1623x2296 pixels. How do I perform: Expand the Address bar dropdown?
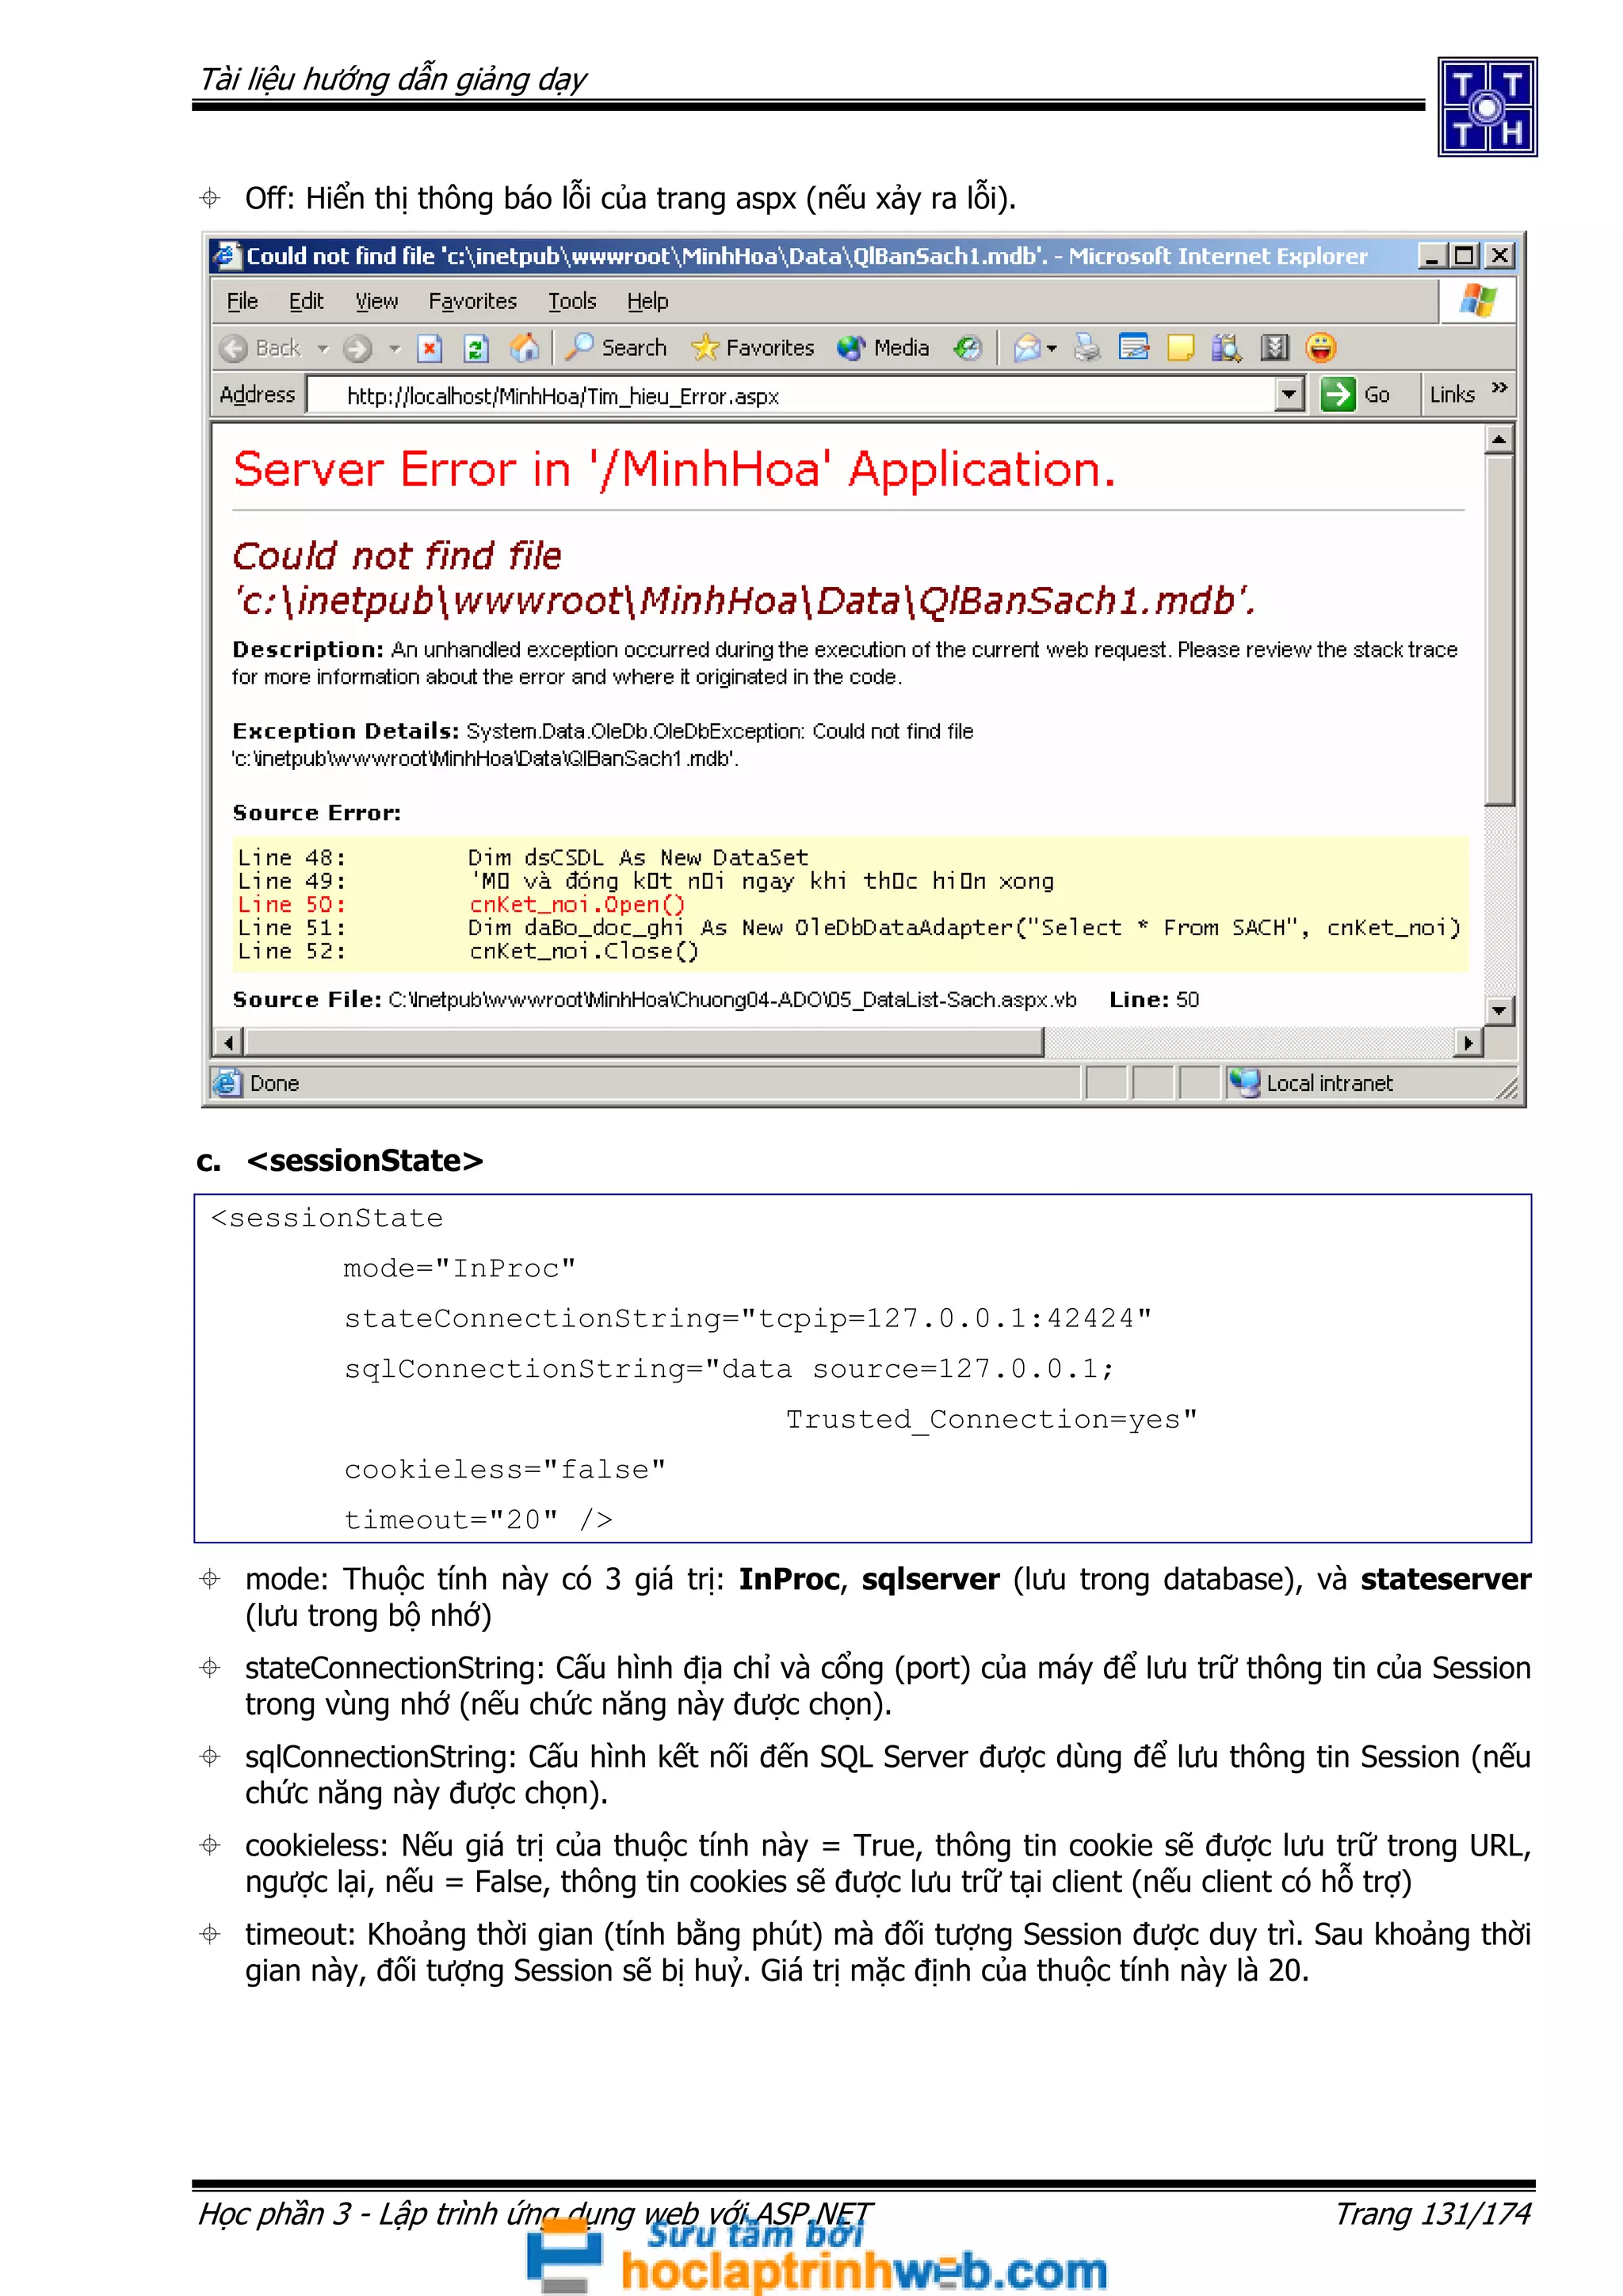(x=1289, y=395)
